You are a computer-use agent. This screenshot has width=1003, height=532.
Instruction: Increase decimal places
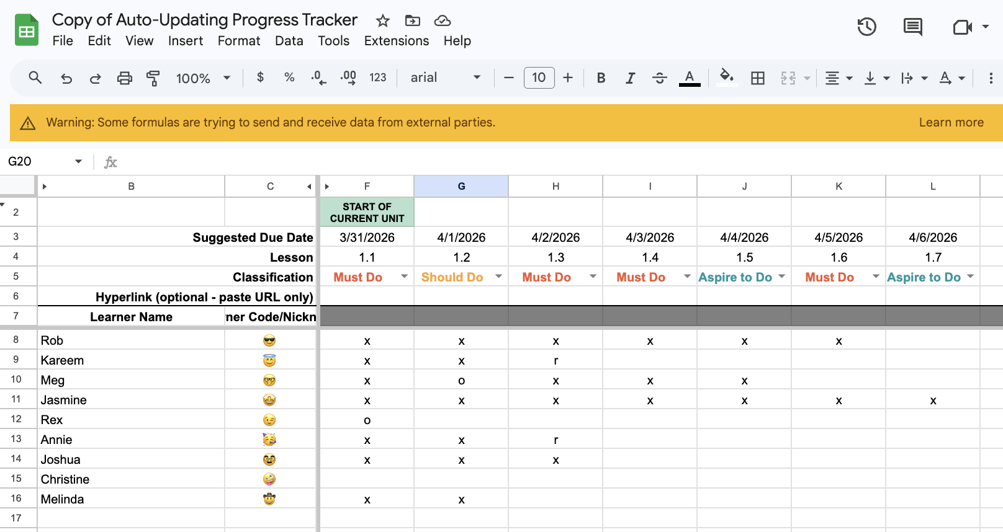(348, 78)
